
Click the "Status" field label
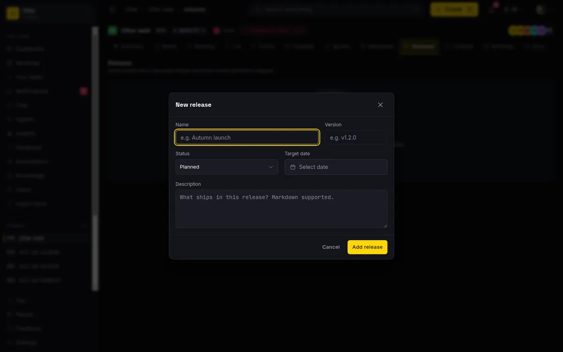pyautogui.click(x=183, y=153)
